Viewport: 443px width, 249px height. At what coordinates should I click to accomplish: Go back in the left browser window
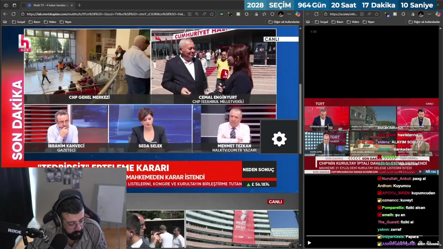coord(5,14)
